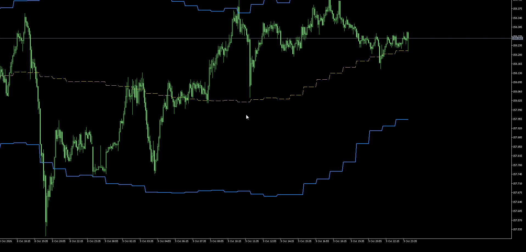Viewport: 526px width, 252px height.
Task: Click the 158.060 price axis label
Action: pos(517,92)
